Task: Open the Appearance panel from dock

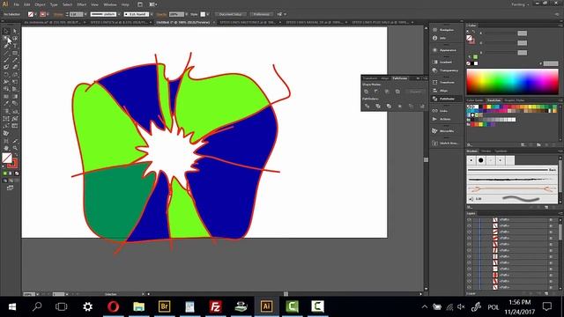Action: 446,50
